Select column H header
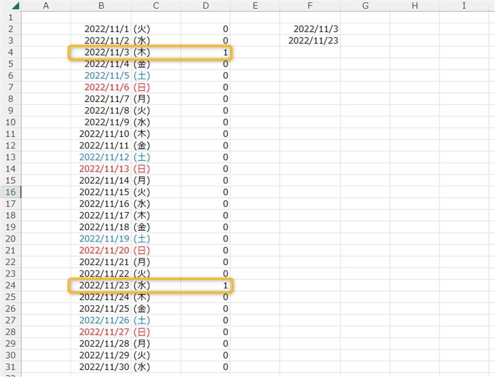Image resolution: width=495 pixels, height=377 pixels. [x=414, y=5]
